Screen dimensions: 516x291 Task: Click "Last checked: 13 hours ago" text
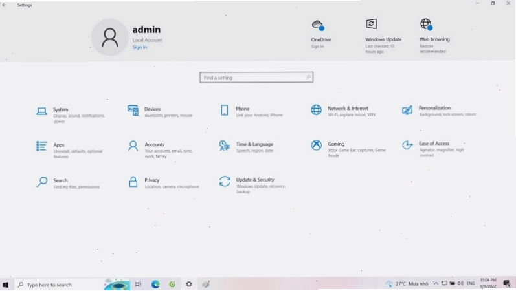[x=379, y=48]
